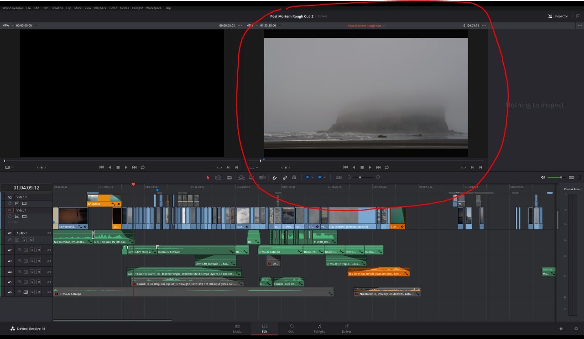Open the Playback menu
The height and width of the screenshot is (339, 584).
click(100, 8)
